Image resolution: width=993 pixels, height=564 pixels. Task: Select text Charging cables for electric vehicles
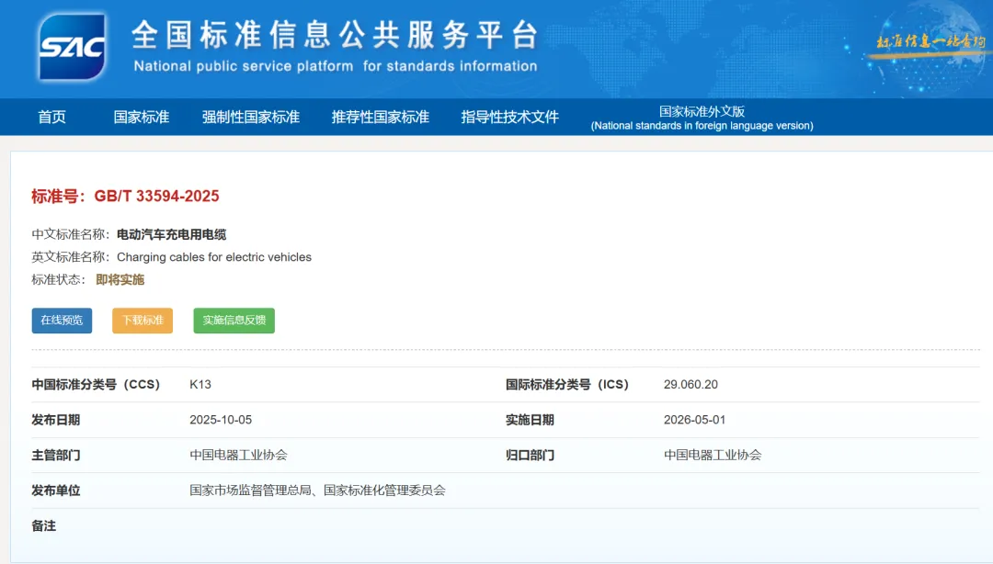coord(214,257)
